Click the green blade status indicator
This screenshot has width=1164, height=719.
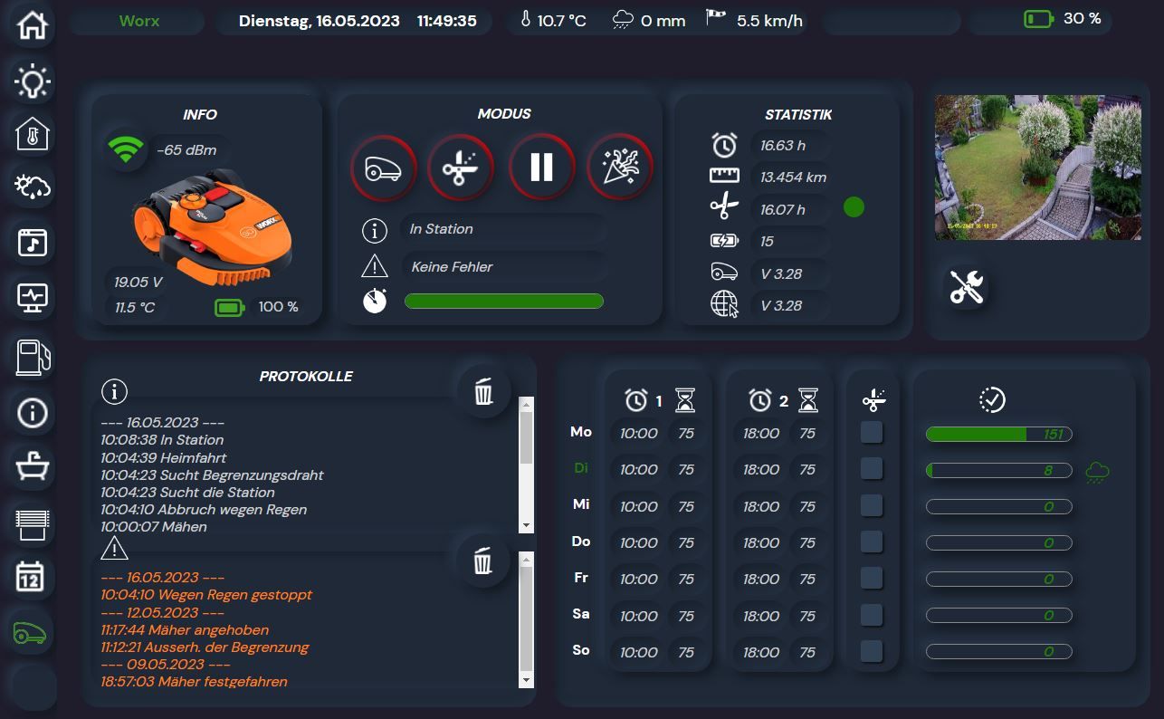point(854,207)
